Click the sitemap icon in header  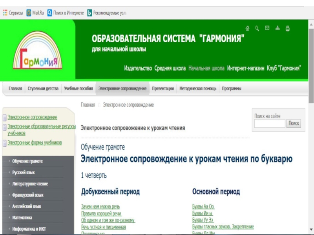(277, 28)
